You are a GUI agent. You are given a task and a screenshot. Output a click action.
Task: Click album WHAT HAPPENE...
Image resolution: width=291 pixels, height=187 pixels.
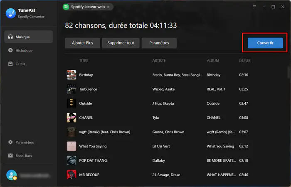tap(222, 175)
